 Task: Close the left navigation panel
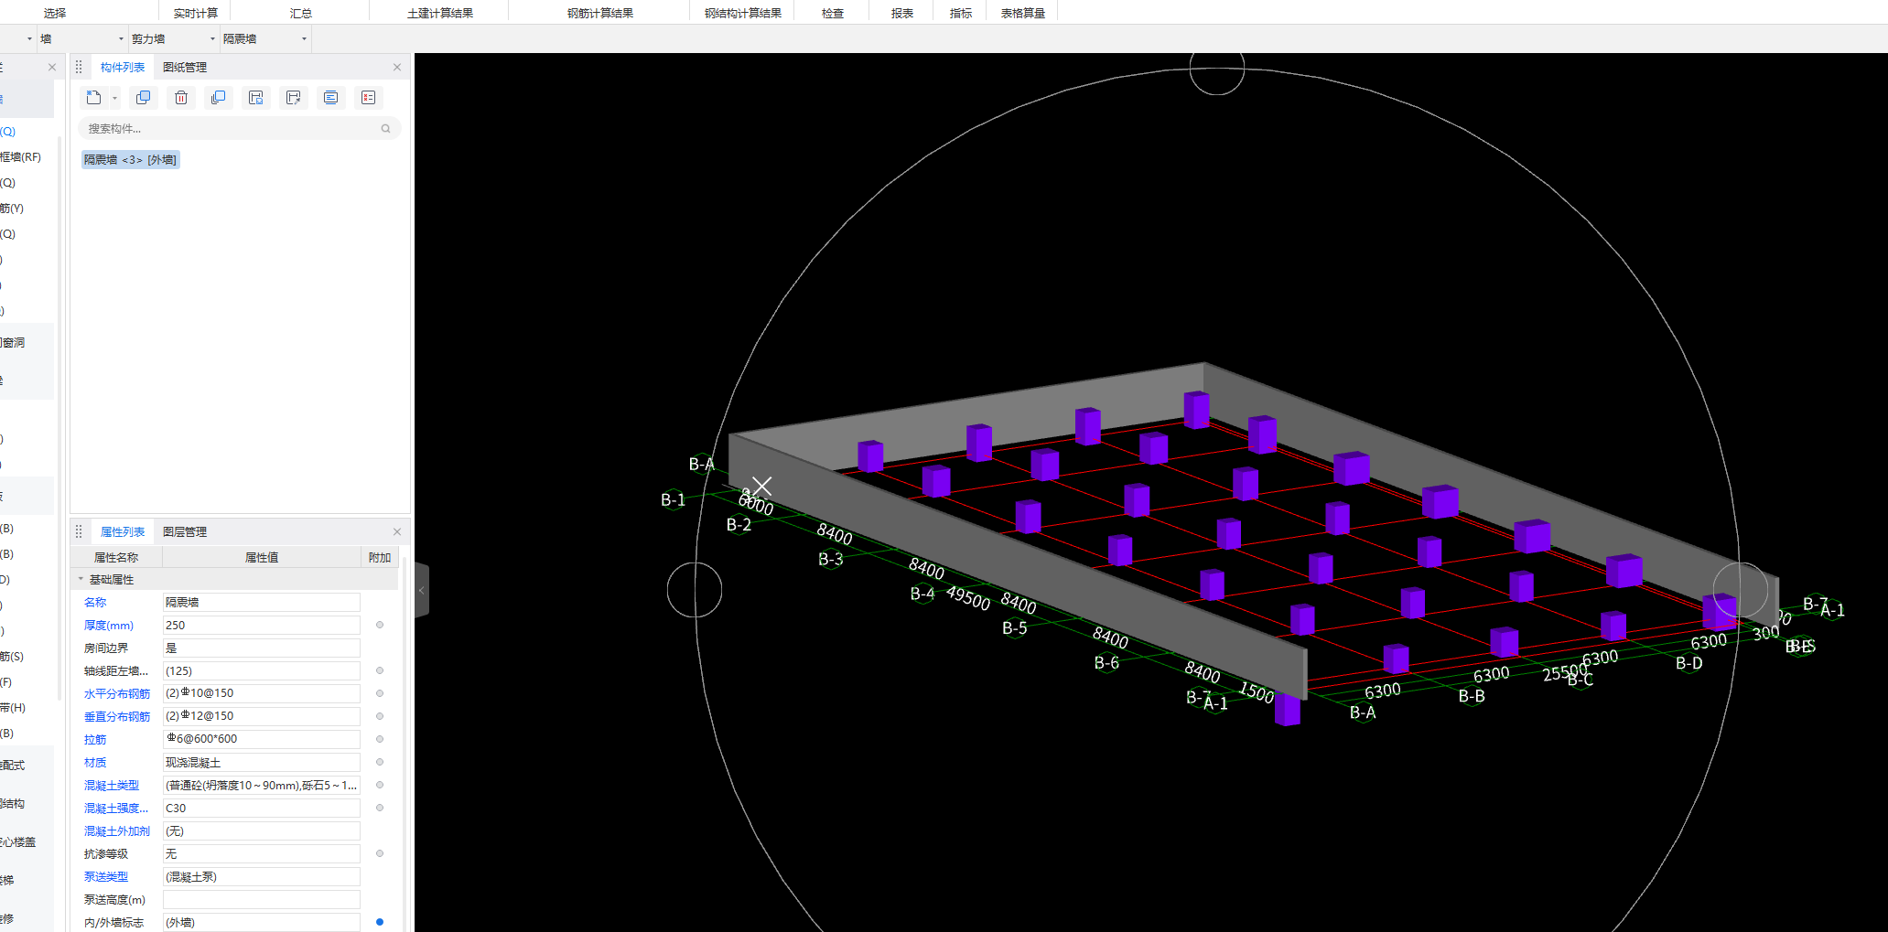(x=52, y=67)
